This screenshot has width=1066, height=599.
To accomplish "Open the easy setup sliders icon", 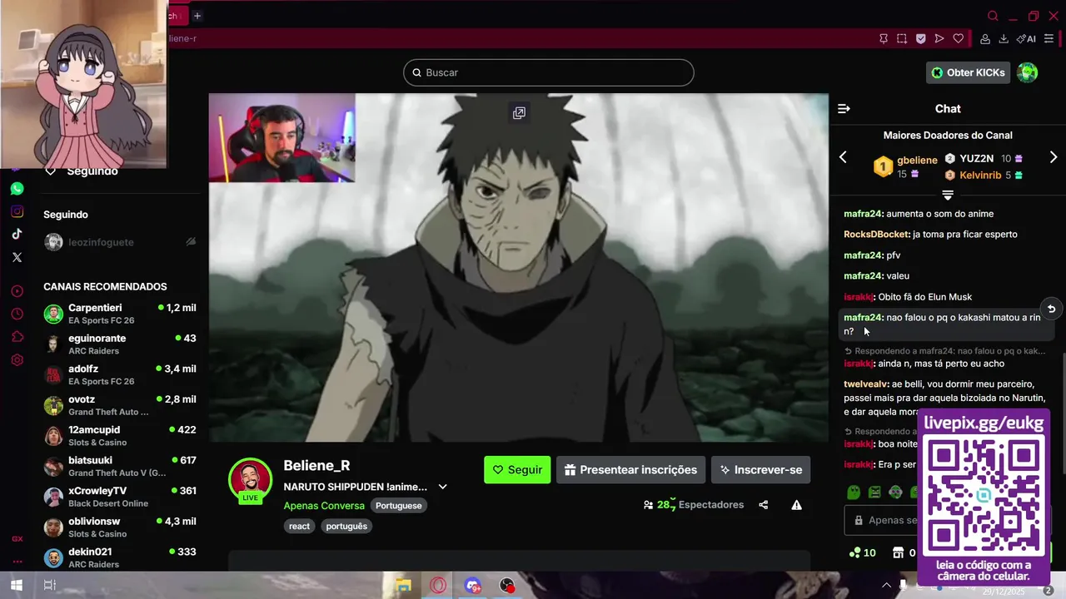I will (x=1049, y=38).
